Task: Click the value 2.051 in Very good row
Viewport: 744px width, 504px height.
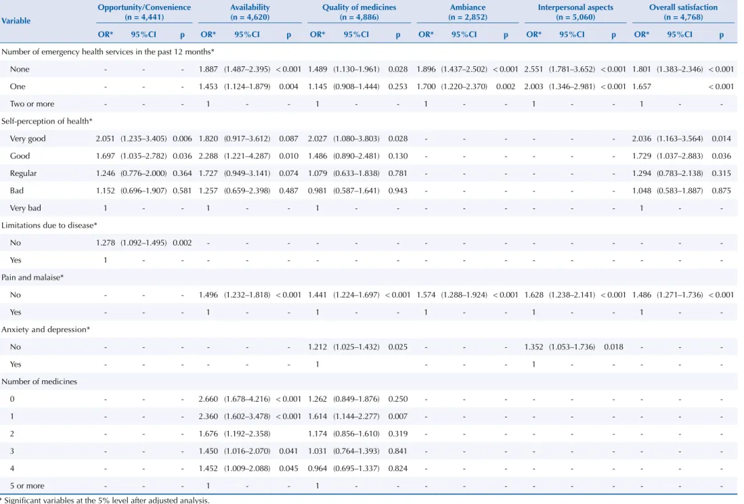Action: 106,139
